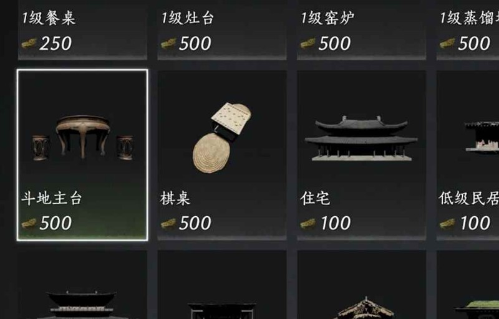The height and width of the screenshot is (319, 499).
Task: Select the 1级窑炉 card
Action: click(x=361, y=30)
